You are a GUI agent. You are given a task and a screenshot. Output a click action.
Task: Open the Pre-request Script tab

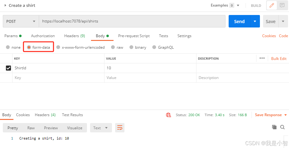click(x=134, y=36)
